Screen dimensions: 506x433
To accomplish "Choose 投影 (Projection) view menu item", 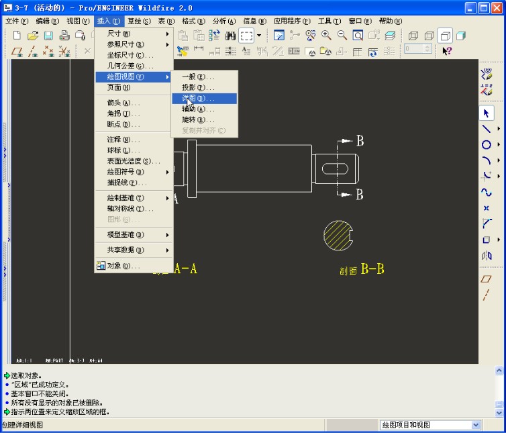I will [x=204, y=87].
